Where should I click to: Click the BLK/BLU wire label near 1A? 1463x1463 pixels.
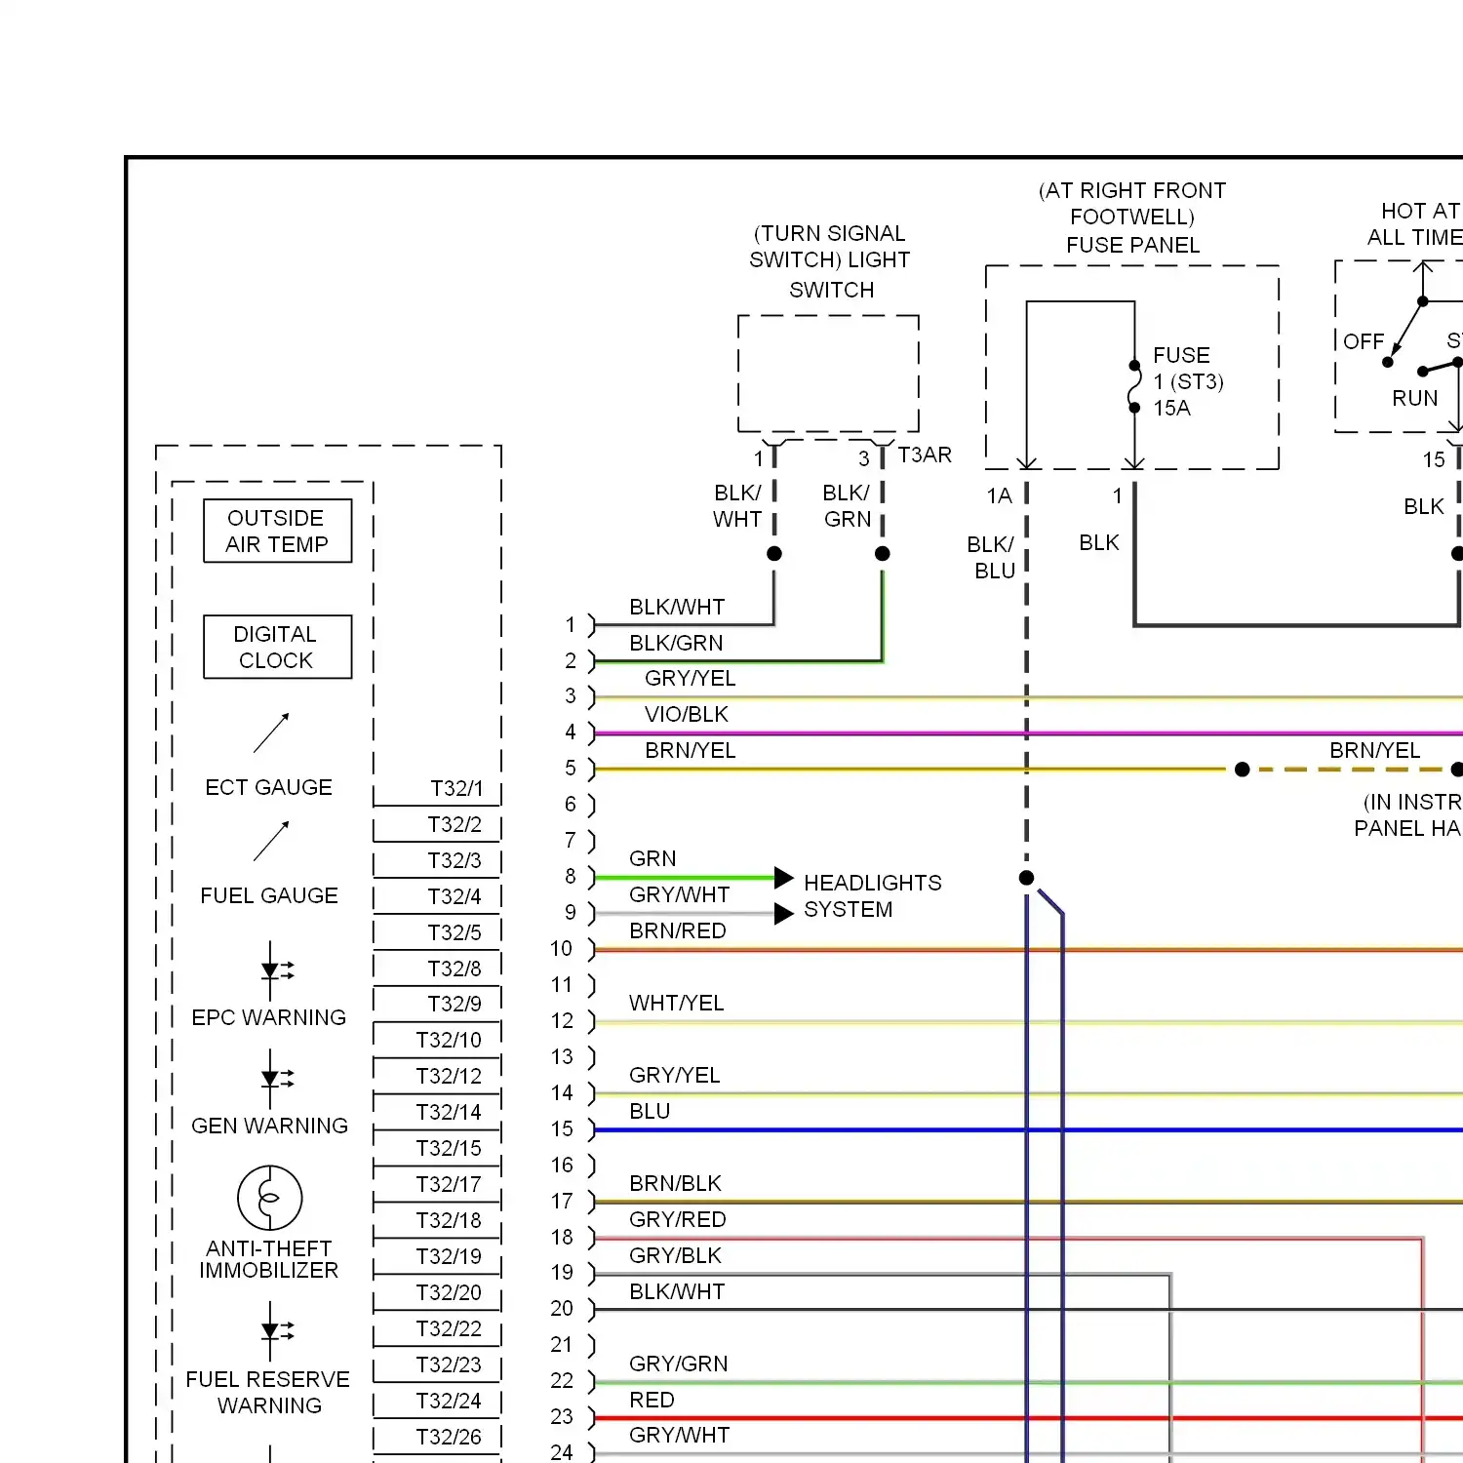pyautogui.click(x=991, y=557)
